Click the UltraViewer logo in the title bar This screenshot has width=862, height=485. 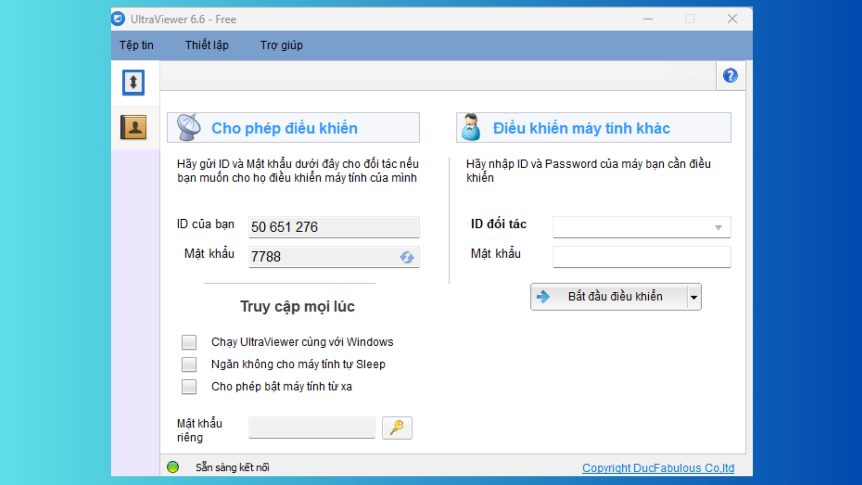tap(119, 19)
